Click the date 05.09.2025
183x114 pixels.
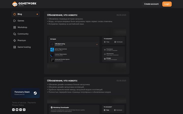point(121,81)
